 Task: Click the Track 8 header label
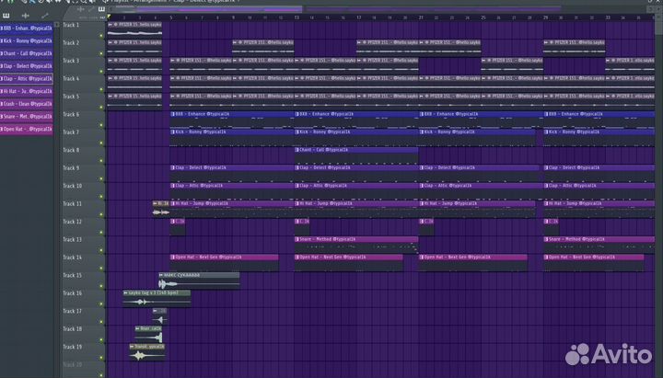click(72, 150)
